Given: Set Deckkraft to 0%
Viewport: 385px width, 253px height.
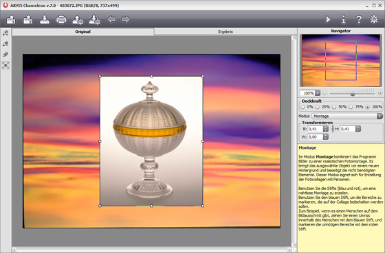Looking at the screenshot, I should pyautogui.click(x=302, y=107).
